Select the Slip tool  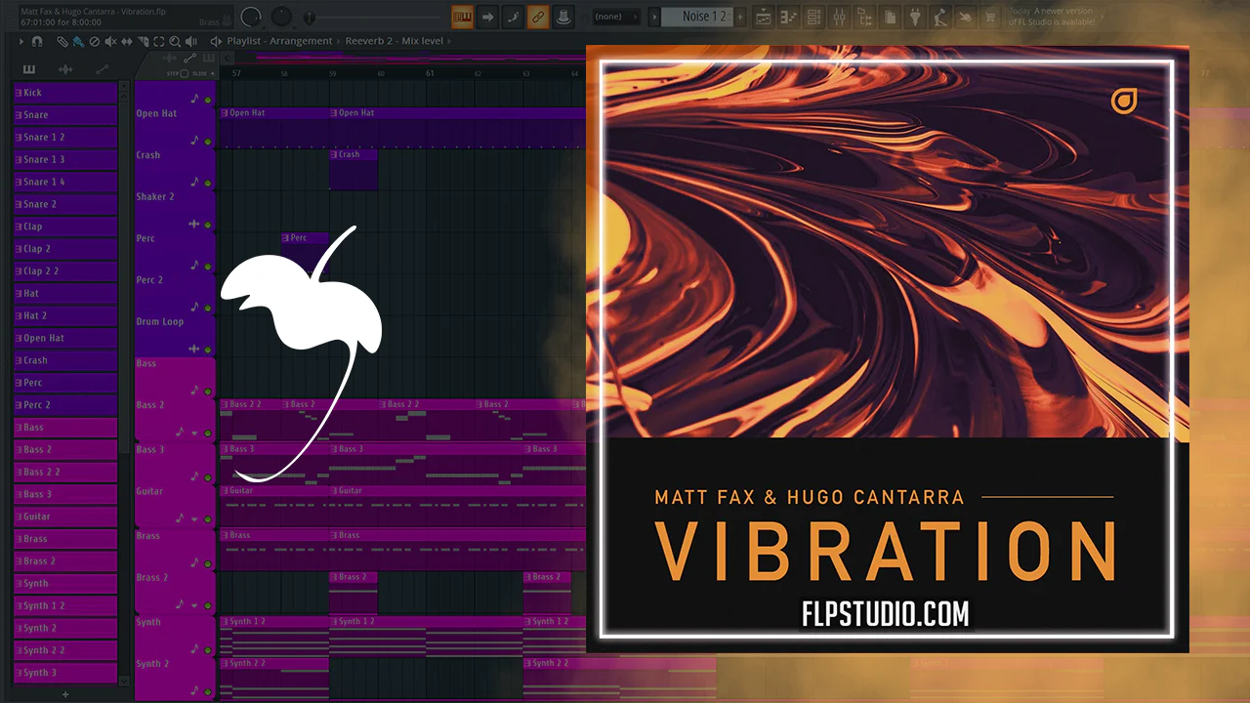click(127, 42)
